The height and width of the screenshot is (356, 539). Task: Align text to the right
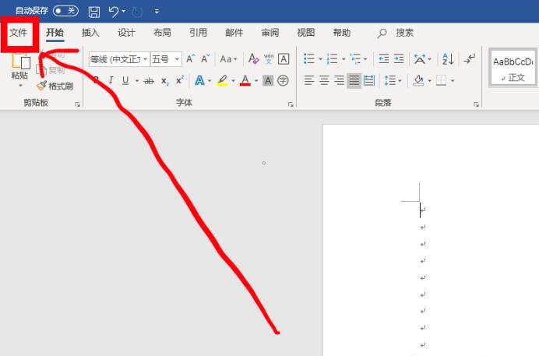(339, 81)
